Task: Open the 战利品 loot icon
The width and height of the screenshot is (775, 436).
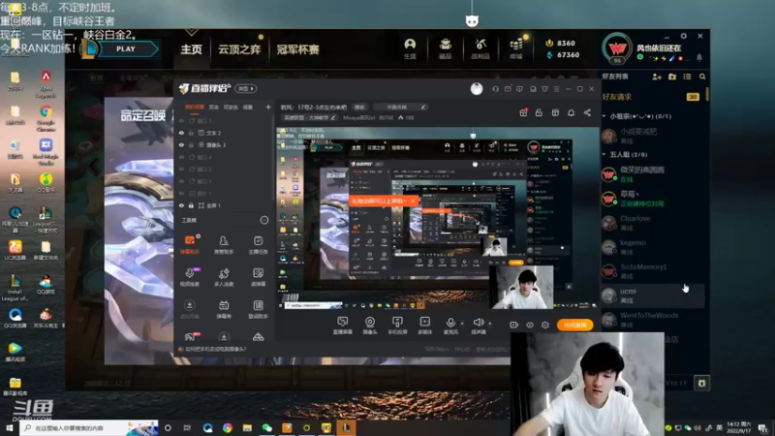Action: pyautogui.click(x=480, y=49)
